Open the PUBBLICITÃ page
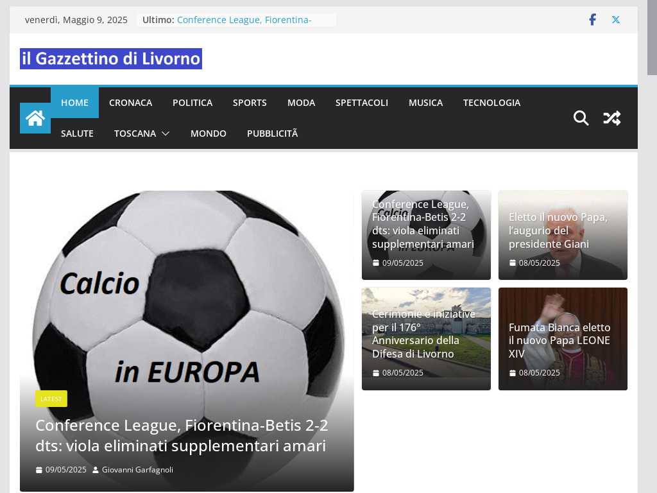The height and width of the screenshot is (493, 657). (272, 134)
